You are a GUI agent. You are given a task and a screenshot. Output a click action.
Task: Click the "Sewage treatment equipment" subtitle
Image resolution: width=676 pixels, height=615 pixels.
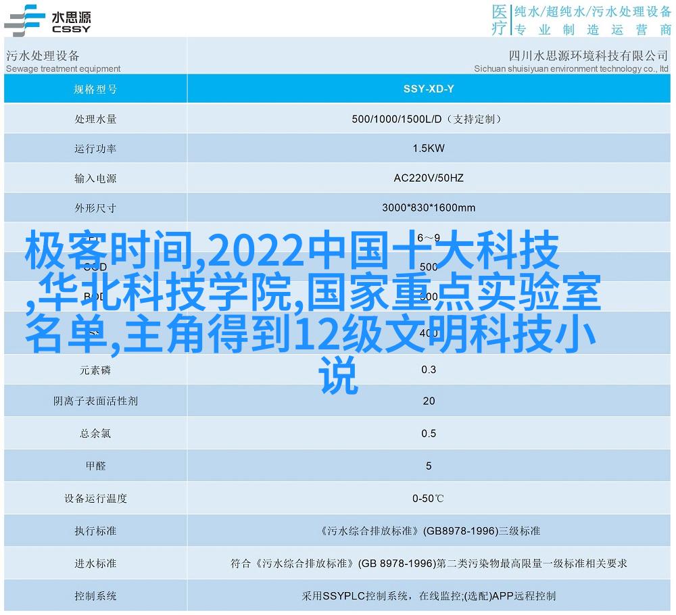click(x=64, y=68)
